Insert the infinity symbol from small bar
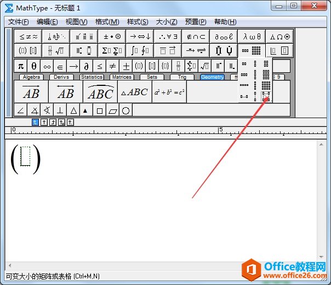This screenshot has height=285, width=331. (x=47, y=66)
